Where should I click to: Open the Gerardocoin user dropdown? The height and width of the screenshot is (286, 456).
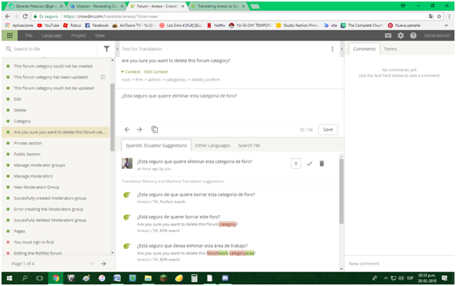click(437, 35)
